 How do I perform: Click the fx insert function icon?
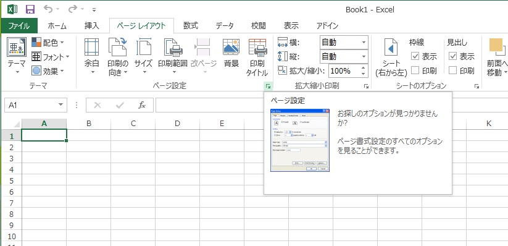pos(142,105)
